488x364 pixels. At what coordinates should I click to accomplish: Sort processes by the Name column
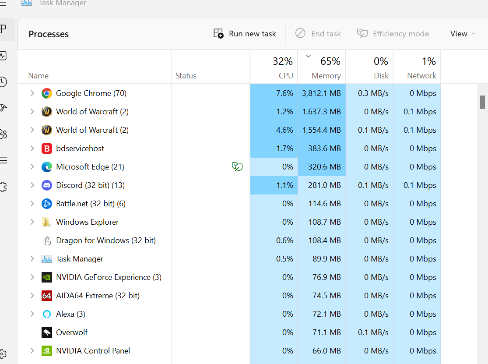[94, 67]
